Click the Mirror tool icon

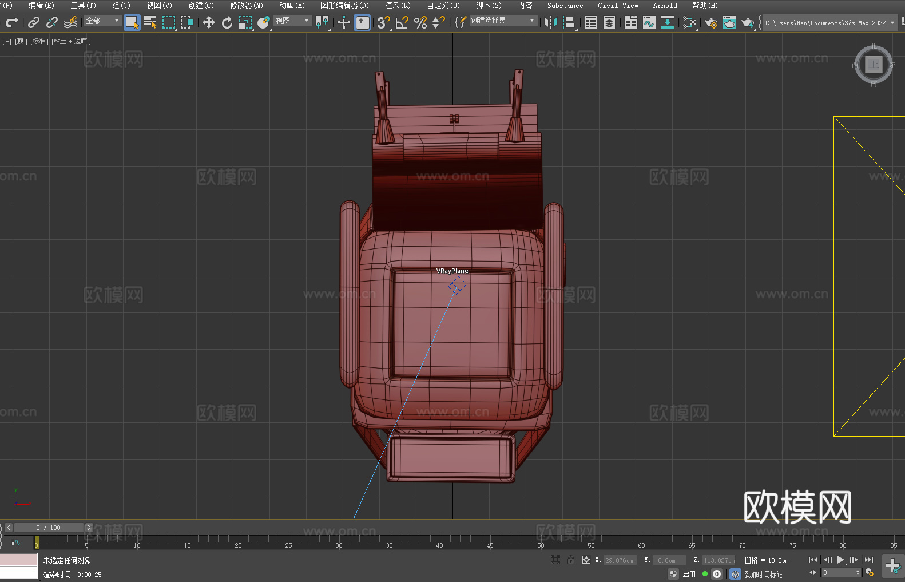[x=551, y=22]
